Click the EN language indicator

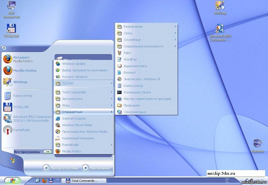227,181
